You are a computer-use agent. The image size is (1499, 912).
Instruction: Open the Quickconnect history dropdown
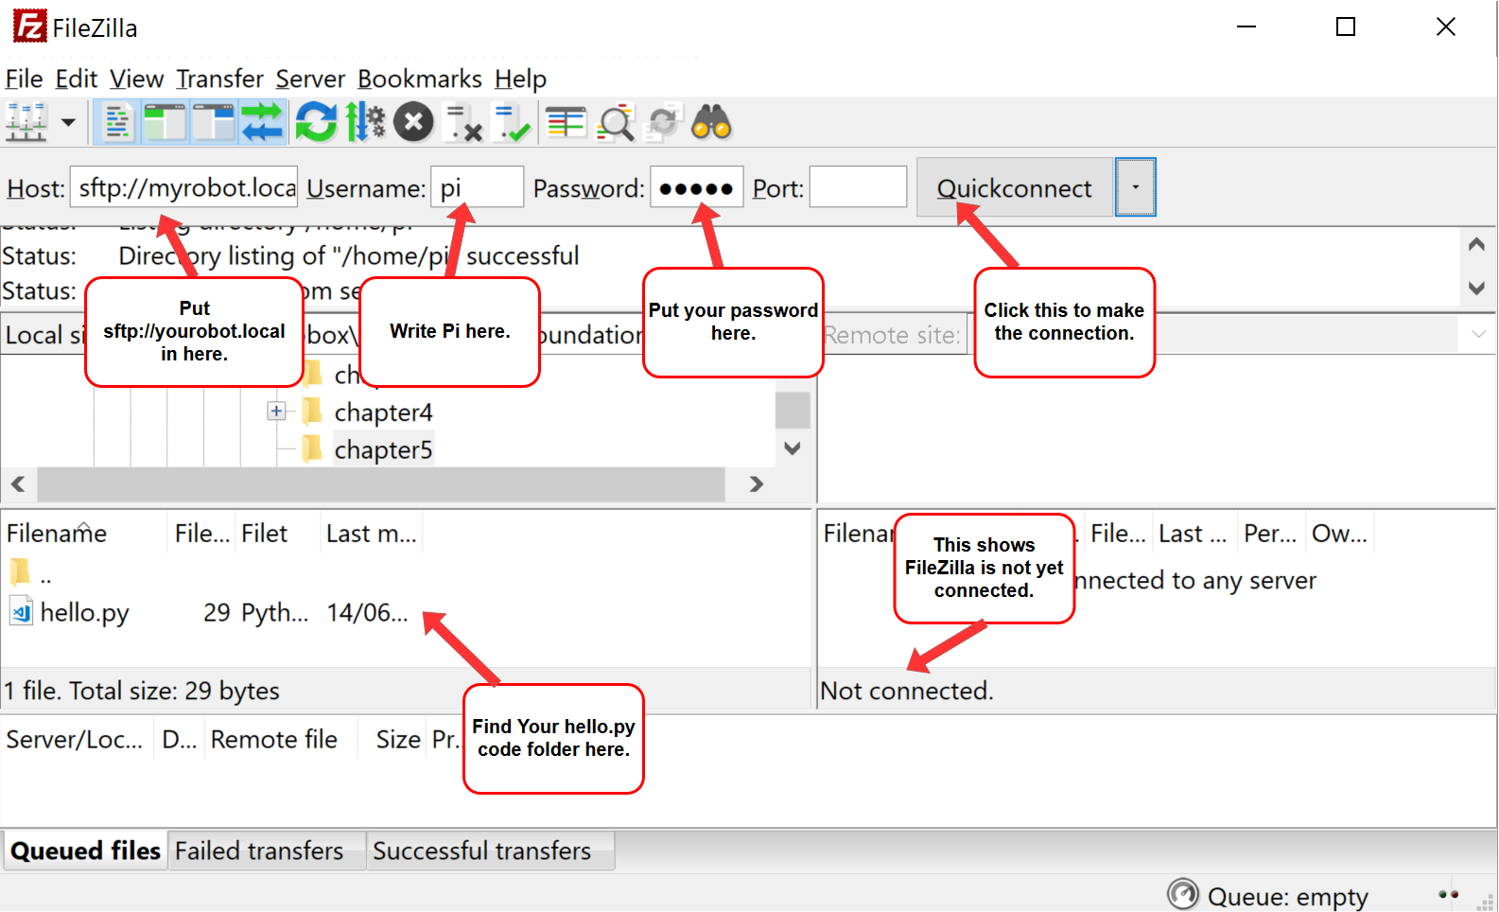coord(1135,187)
